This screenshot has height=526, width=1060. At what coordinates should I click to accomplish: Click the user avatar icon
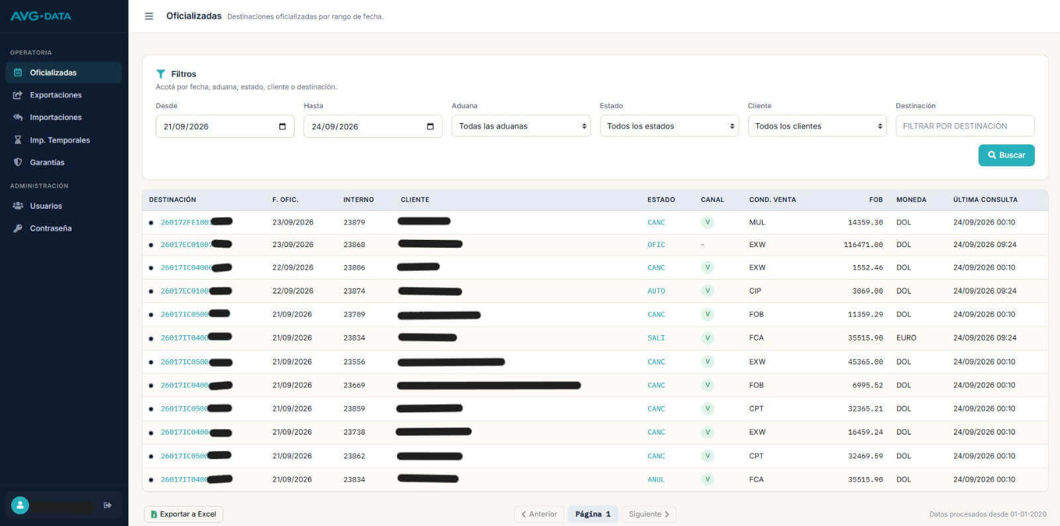pyautogui.click(x=20, y=505)
